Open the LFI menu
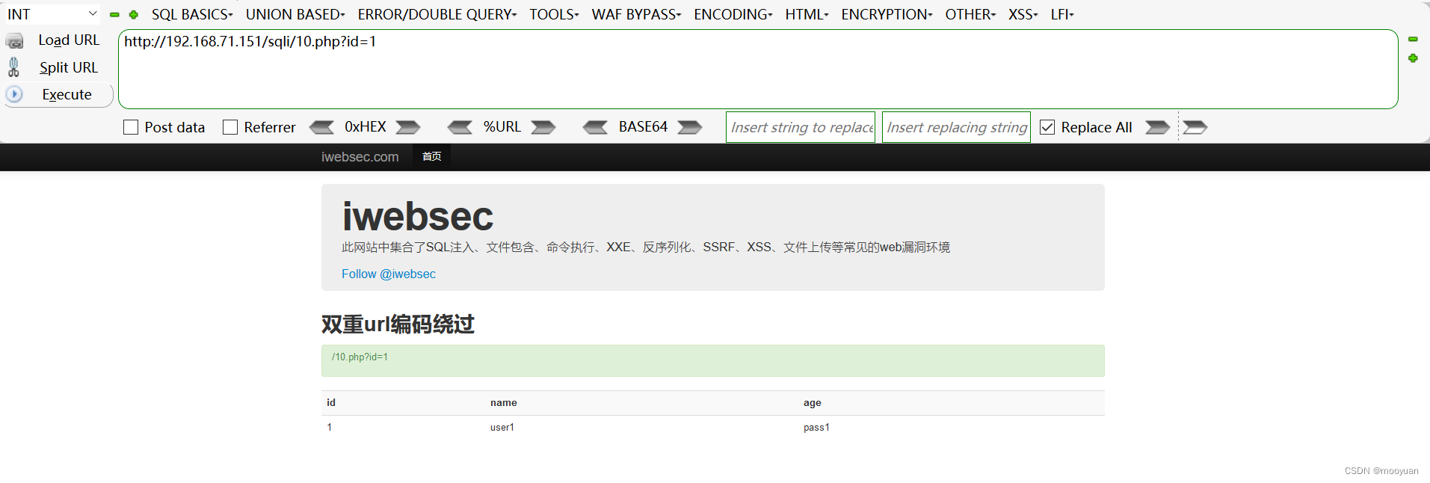This screenshot has width=1430, height=483. [1062, 14]
